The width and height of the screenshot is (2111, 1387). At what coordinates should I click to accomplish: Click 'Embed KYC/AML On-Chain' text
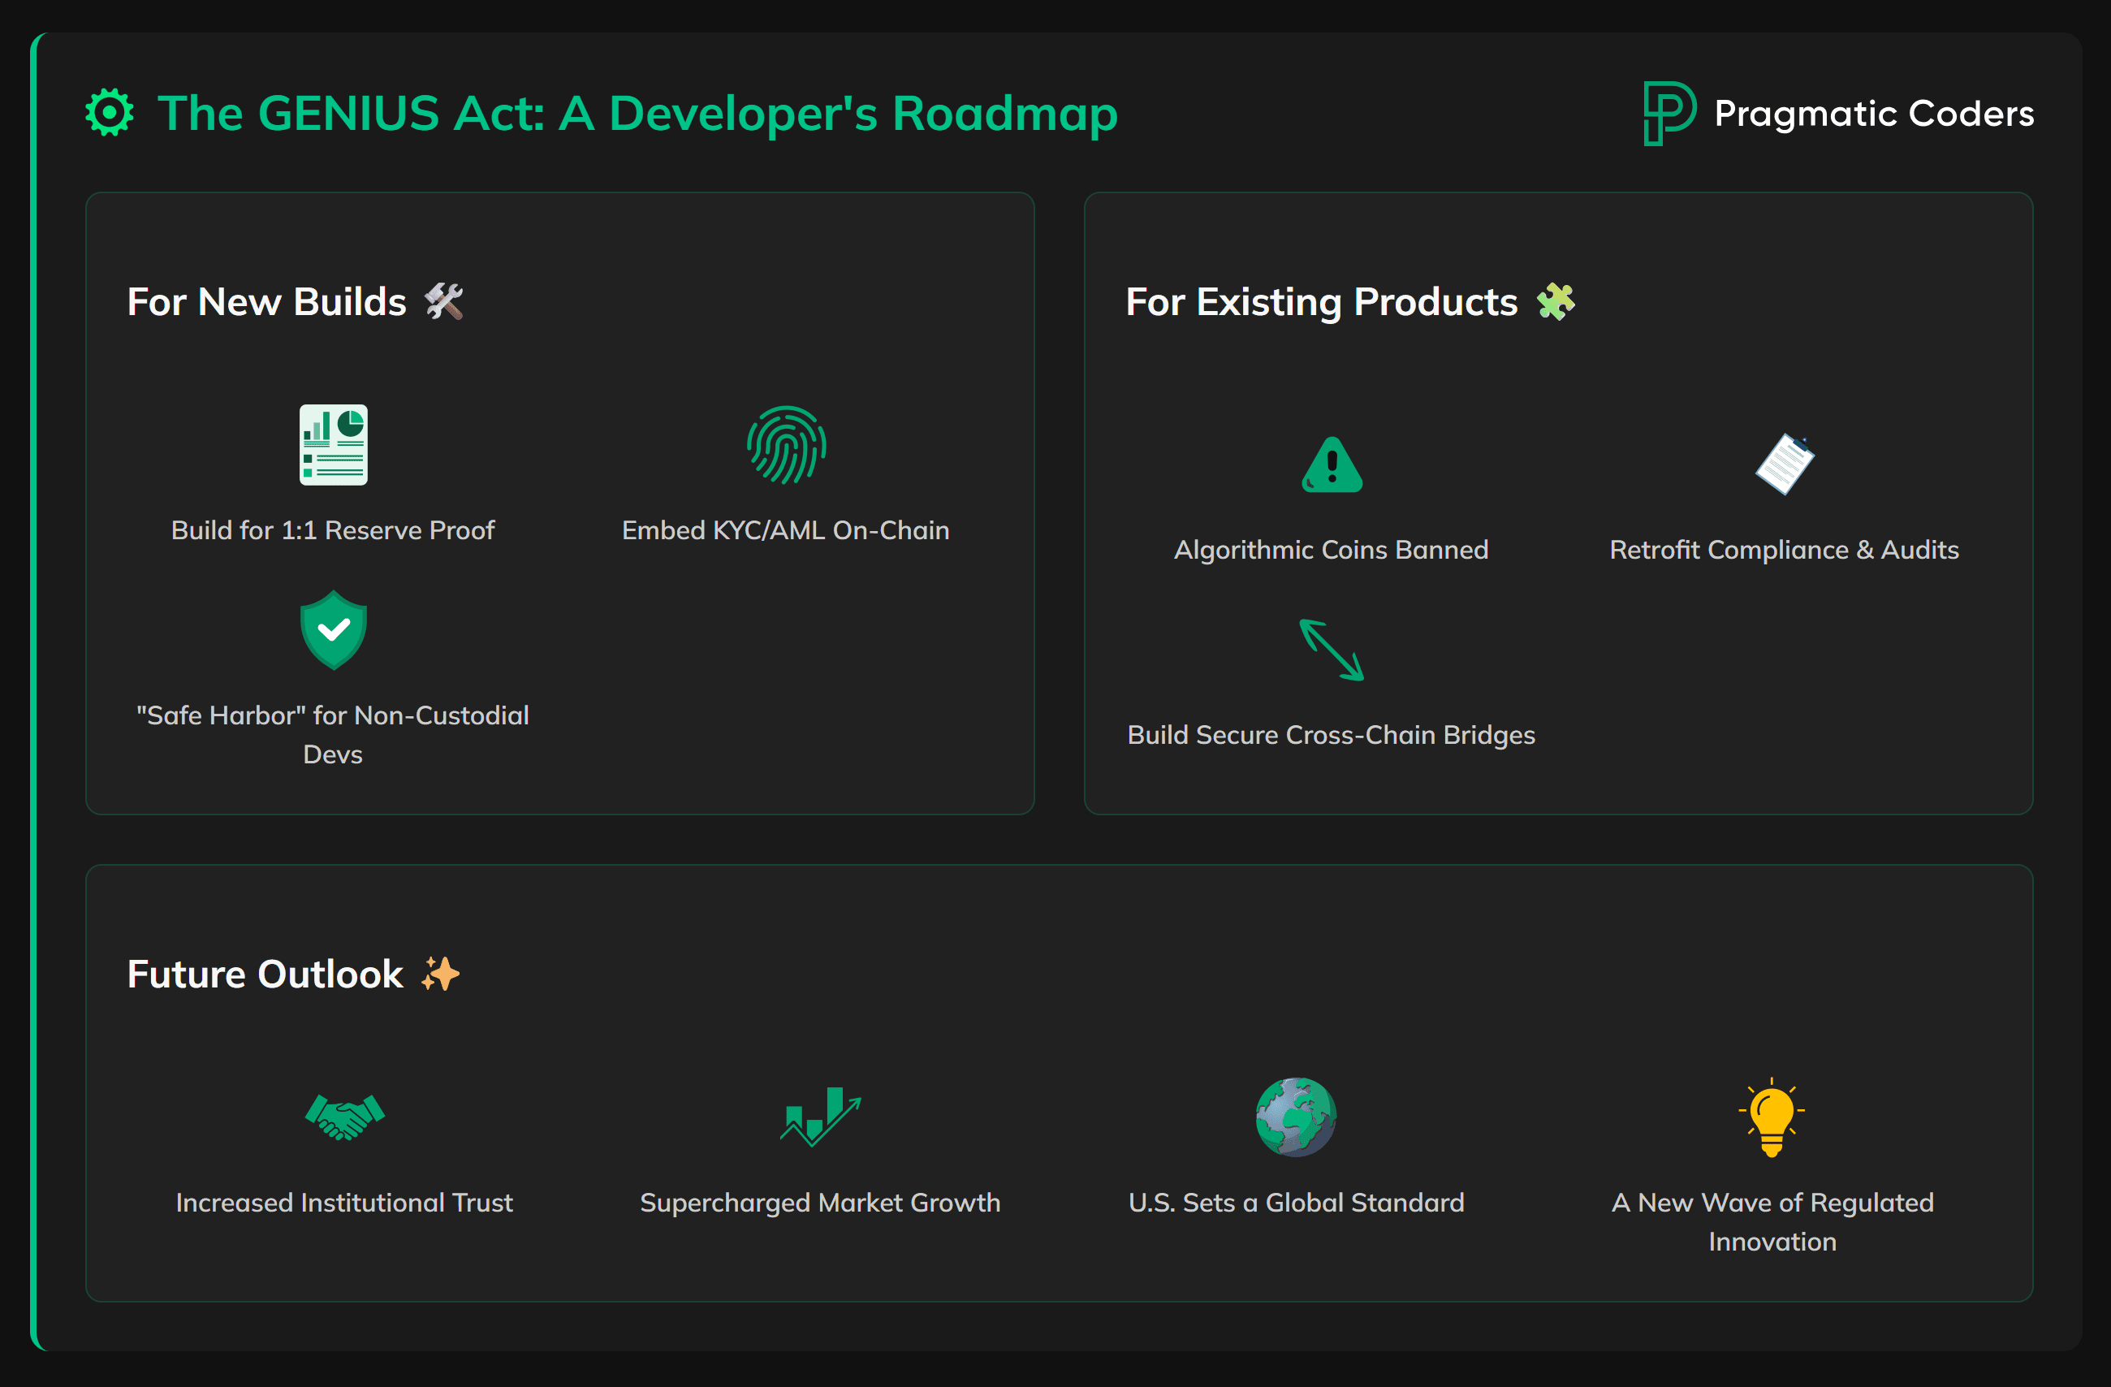[x=786, y=529]
